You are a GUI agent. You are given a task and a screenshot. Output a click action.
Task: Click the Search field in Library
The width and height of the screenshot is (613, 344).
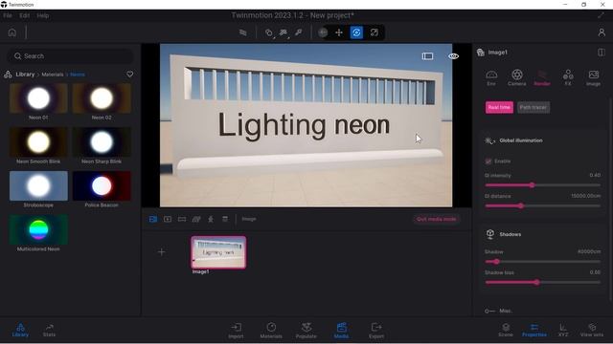coord(70,56)
